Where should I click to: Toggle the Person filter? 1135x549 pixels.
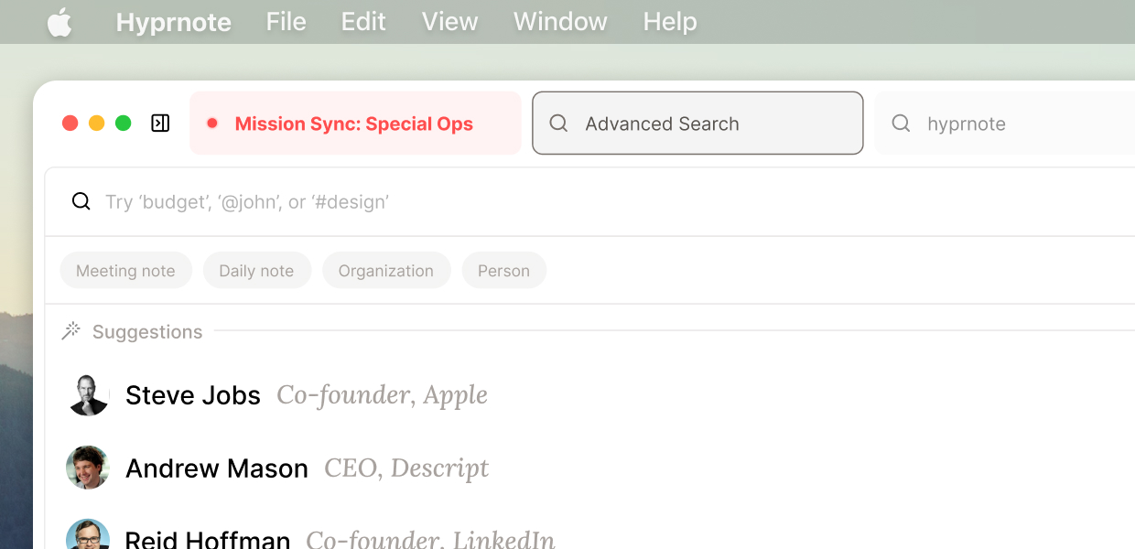pos(503,270)
